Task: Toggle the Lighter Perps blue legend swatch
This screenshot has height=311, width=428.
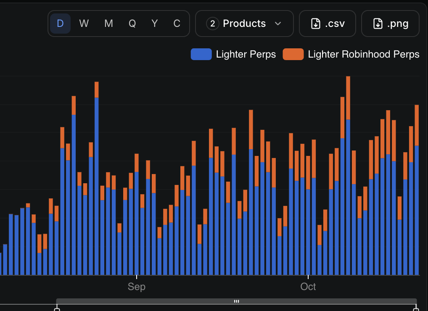Action: pyautogui.click(x=201, y=54)
